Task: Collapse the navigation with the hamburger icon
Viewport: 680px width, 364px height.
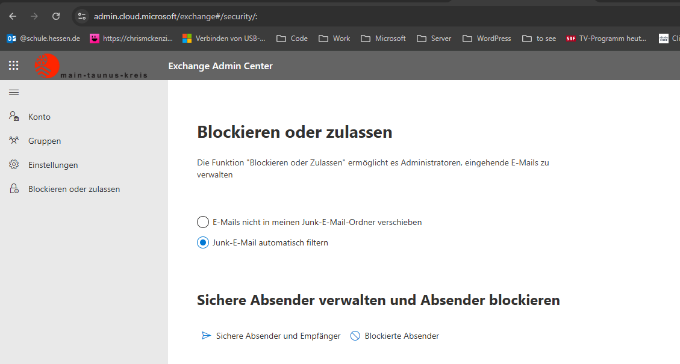Action: tap(13, 92)
